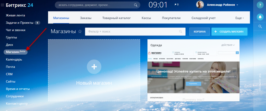Open Контакт-центр in sidebar
The width and height of the screenshot is (266, 111).
[x=17, y=103]
